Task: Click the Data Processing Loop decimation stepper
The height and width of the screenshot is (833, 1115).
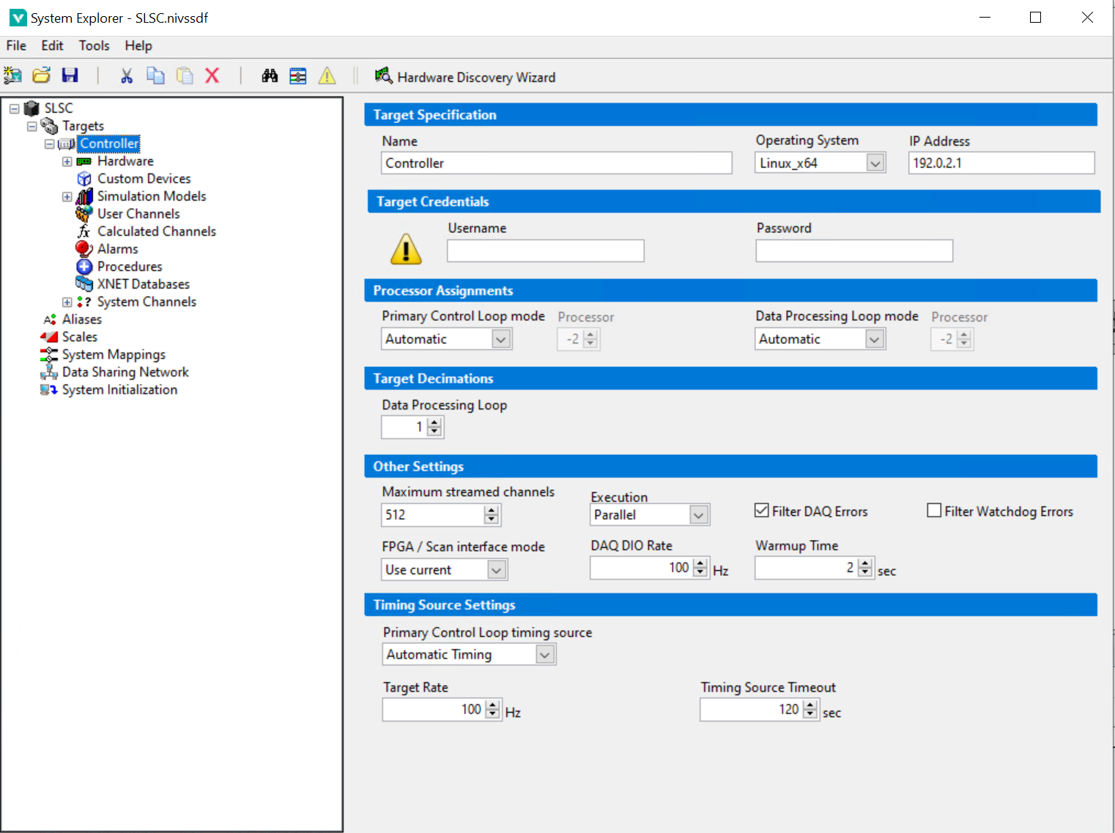Action: point(434,426)
